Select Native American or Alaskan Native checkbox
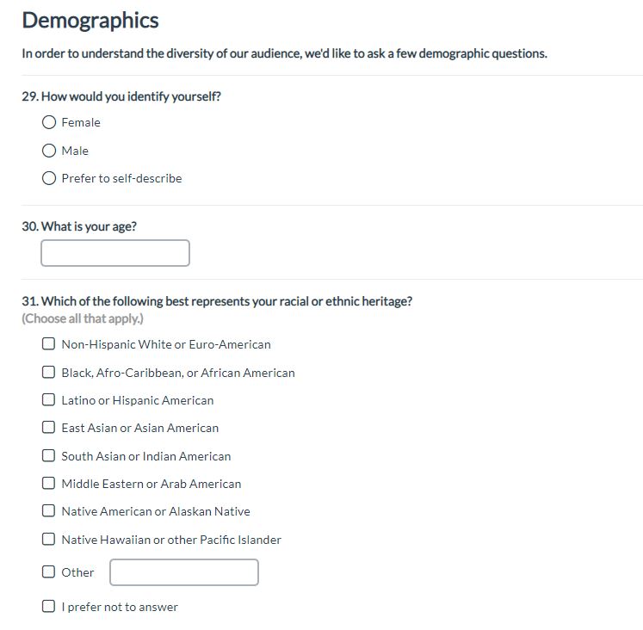This screenshot has width=643, height=630. coord(49,511)
